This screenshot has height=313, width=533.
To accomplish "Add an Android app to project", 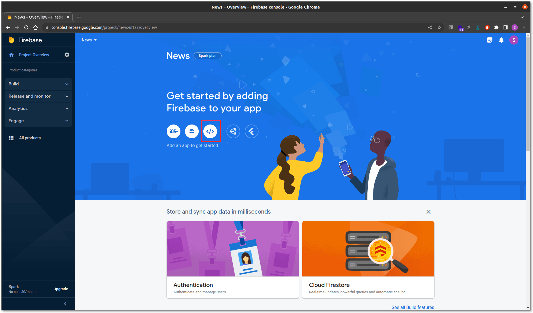I will point(192,131).
